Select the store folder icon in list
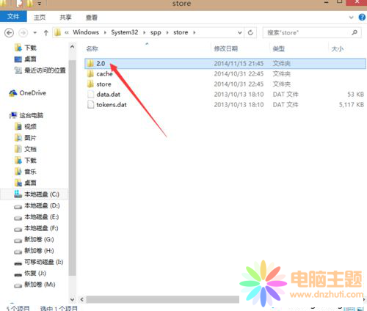367x311 pixels. coord(90,84)
